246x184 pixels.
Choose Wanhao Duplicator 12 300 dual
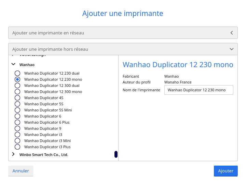[x=17, y=86]
